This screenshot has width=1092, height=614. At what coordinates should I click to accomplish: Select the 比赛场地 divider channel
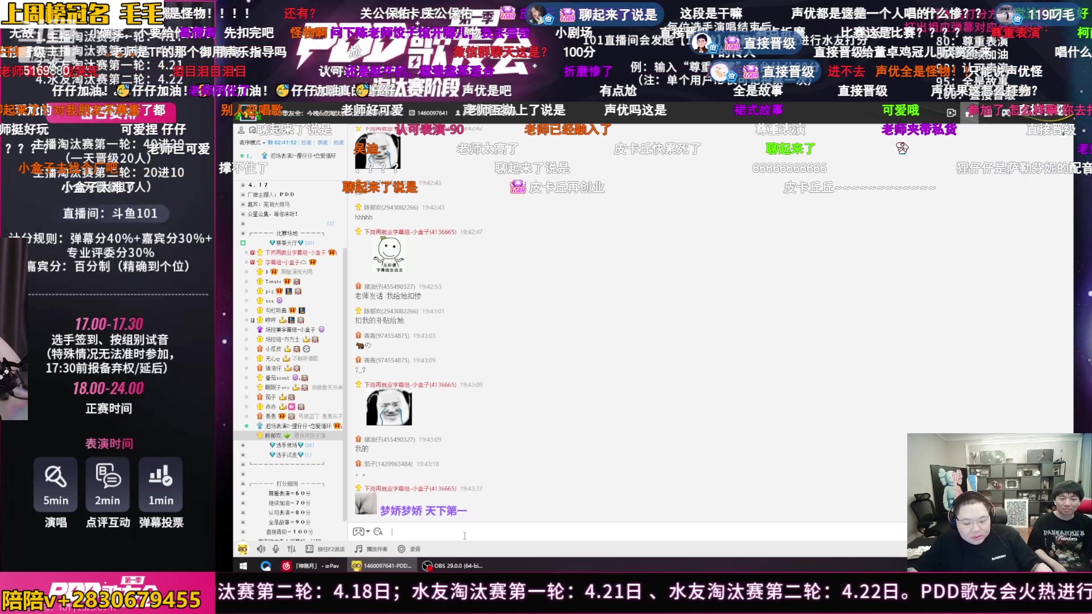pyautogui.click(x=287, y=233)
